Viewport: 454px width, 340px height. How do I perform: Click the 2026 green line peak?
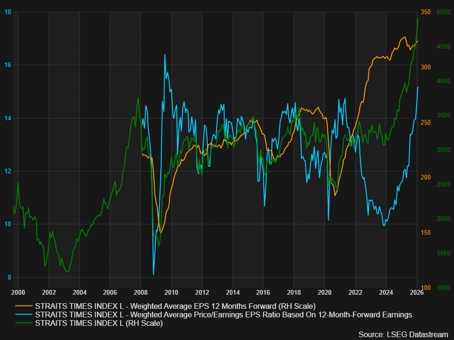[418, 19]
